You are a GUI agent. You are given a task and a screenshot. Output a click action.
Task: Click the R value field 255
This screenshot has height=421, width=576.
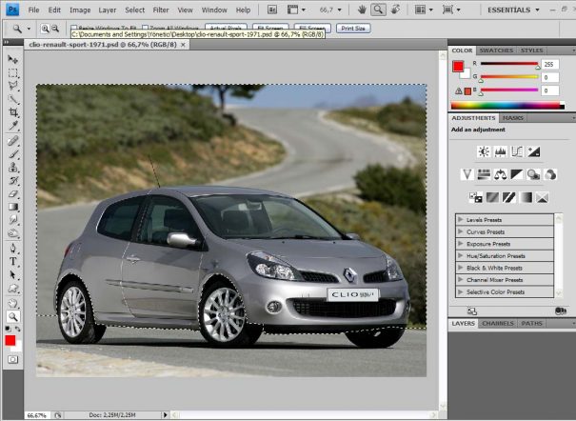pyautogui.click(x=550, y=64)
